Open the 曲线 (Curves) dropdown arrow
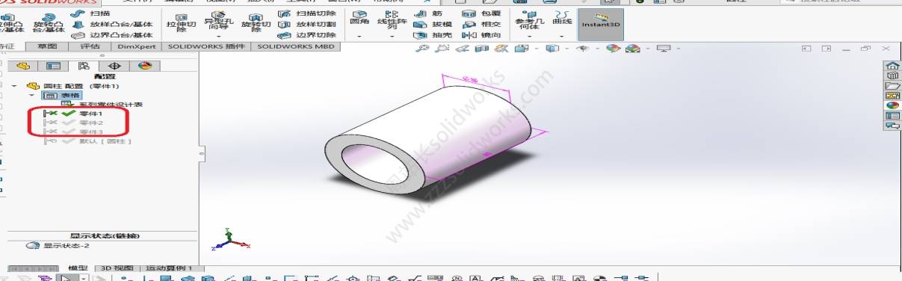The image size is (902, 281). tap(561, 35)
